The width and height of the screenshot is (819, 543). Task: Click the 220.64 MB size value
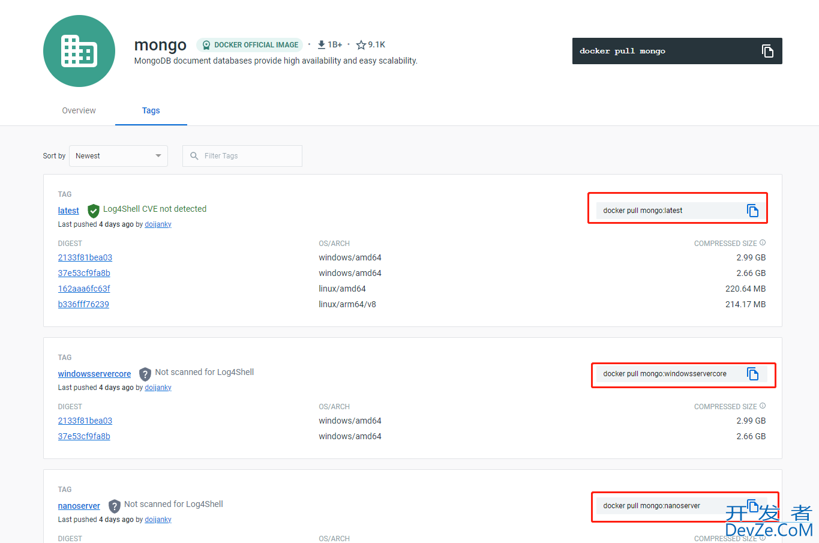[745, 289]
